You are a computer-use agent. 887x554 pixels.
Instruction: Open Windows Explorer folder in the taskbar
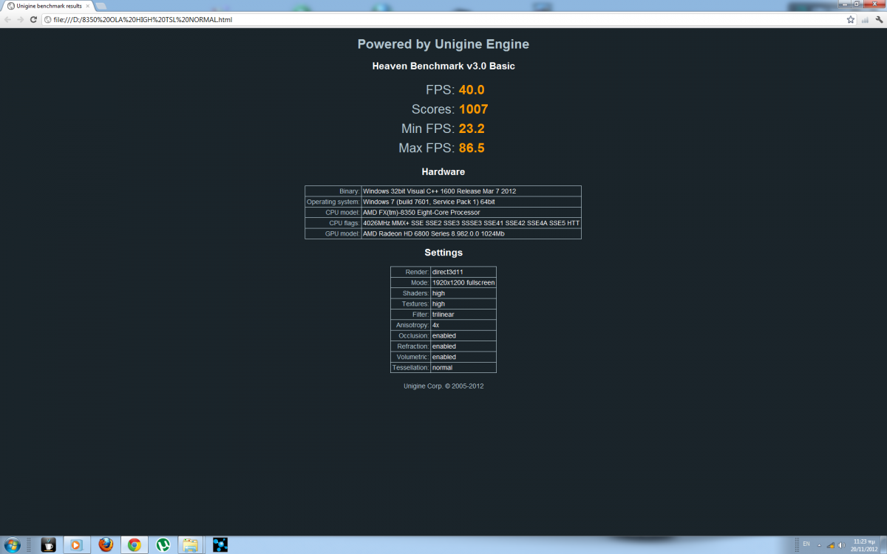point(191,545)
